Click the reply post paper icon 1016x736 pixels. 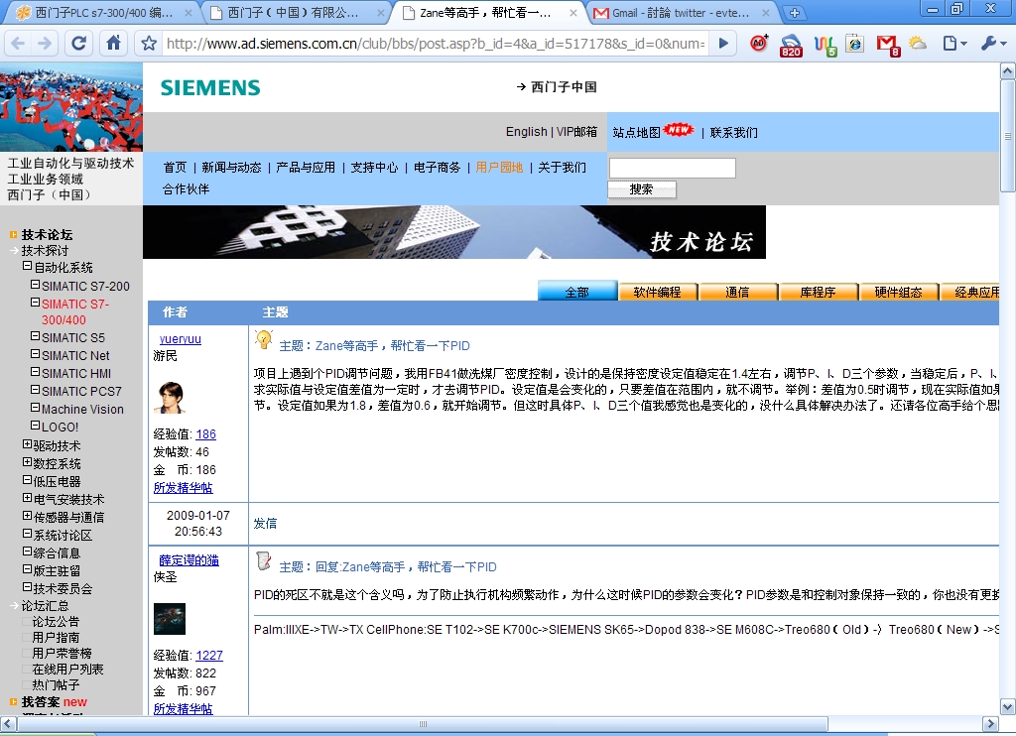point(264,560)
